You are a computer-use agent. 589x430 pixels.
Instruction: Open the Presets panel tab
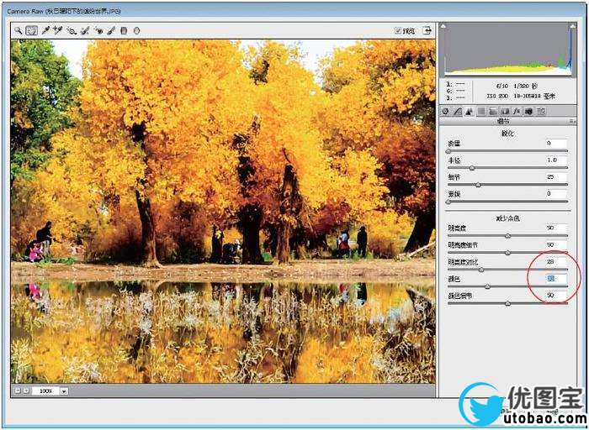(x=541, y=112)
